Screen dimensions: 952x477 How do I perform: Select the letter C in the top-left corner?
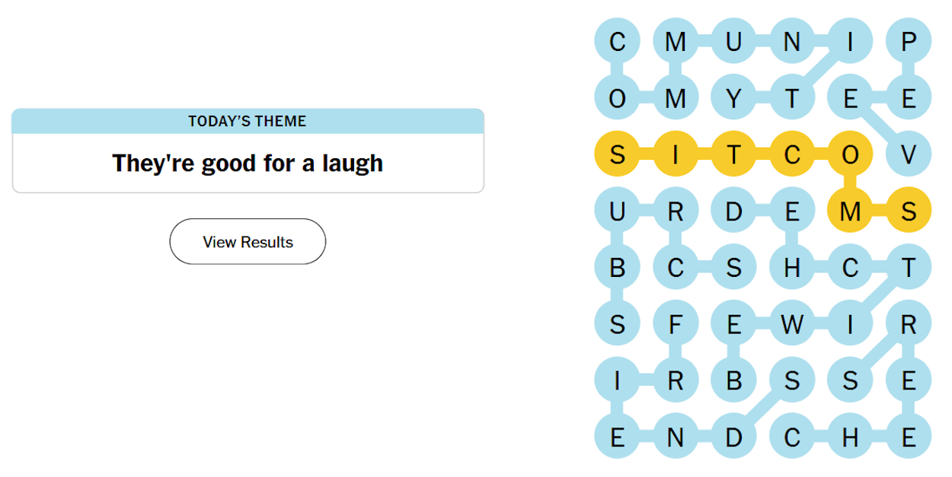[617, 42]
